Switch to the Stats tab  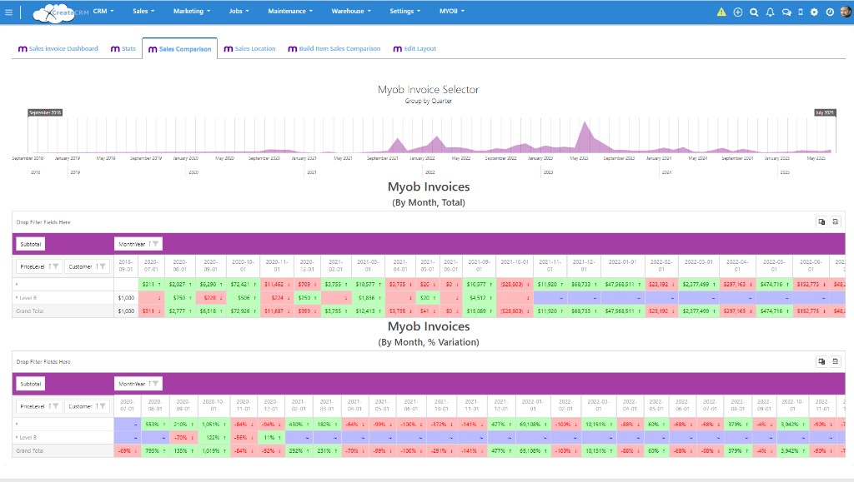(123, 48)
